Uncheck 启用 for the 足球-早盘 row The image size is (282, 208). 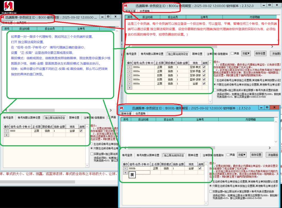[204, 71]
